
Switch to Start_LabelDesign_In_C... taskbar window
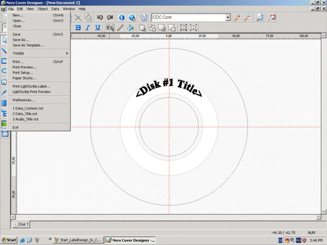pyautogui.click(x=78, y=240)
